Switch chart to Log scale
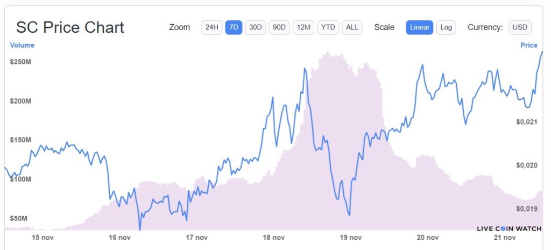The width and height of the screenshot is (551, 250). tap(446, 27)
